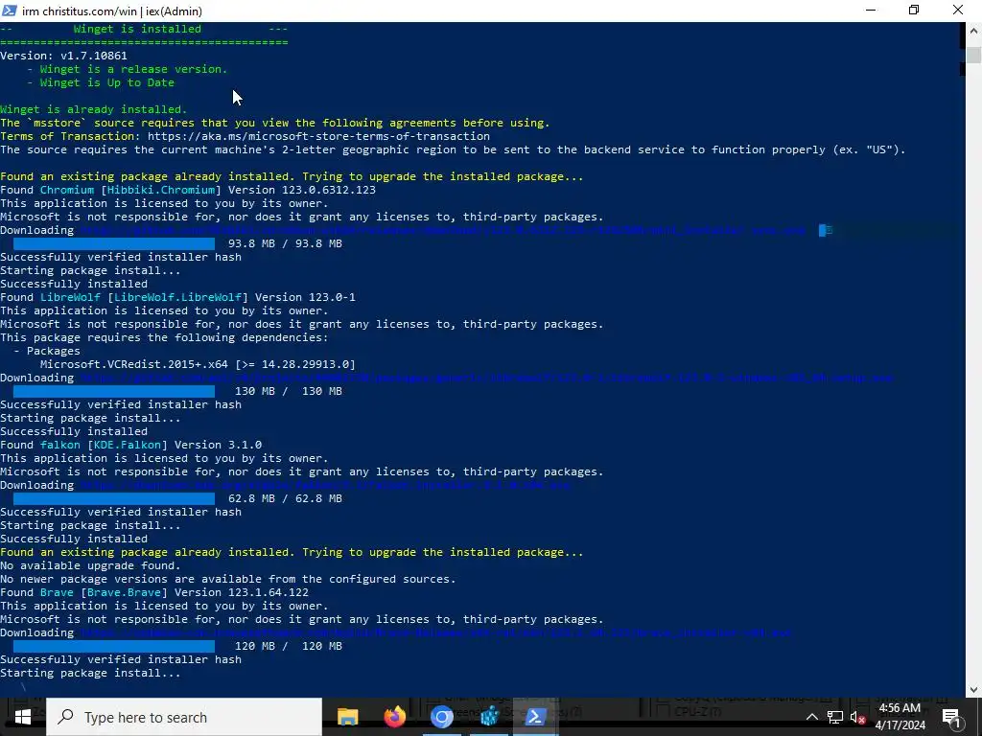Screen dimensions: 982x736
Task: Click 'LibreWolf.LibreWolf' package identifier
Action: pos(177,297)
